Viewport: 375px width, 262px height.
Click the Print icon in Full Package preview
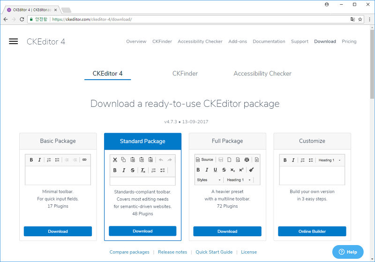point(247,160)
